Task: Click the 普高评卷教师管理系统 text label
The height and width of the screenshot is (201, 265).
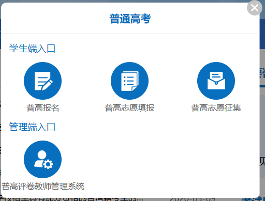Action: tap(43, 187)
